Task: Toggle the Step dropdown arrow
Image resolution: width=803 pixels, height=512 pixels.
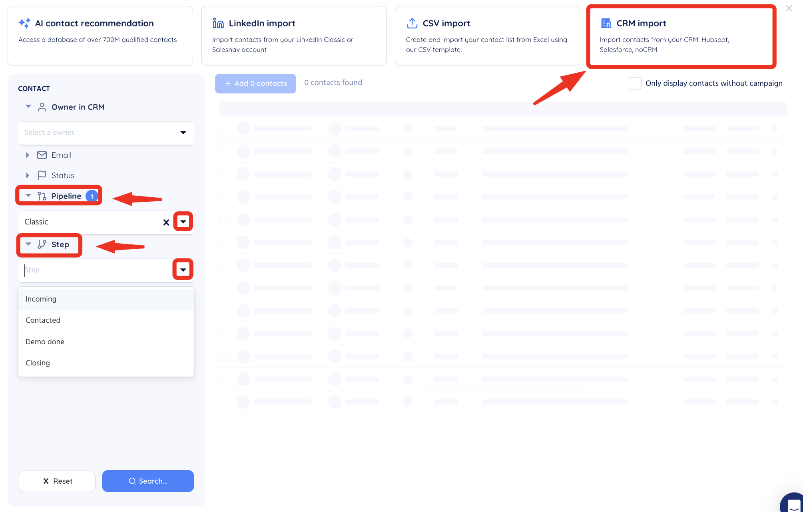Action: [x=183, y=270]
